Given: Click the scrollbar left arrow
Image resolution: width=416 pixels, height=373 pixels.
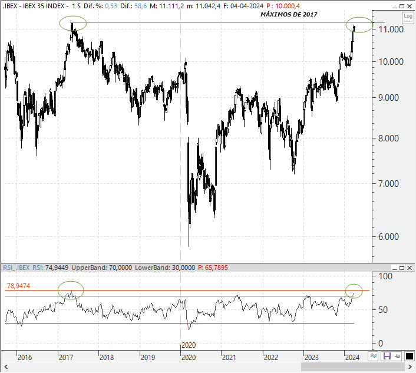Looking at the screenshot, I should 6,367.
